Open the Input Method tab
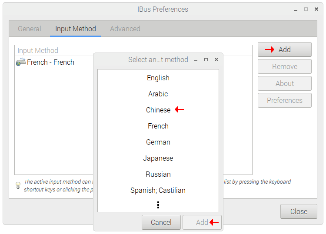The width and height of the screenshot is (326, 234). pyautogui.click(x=76, y=29)
